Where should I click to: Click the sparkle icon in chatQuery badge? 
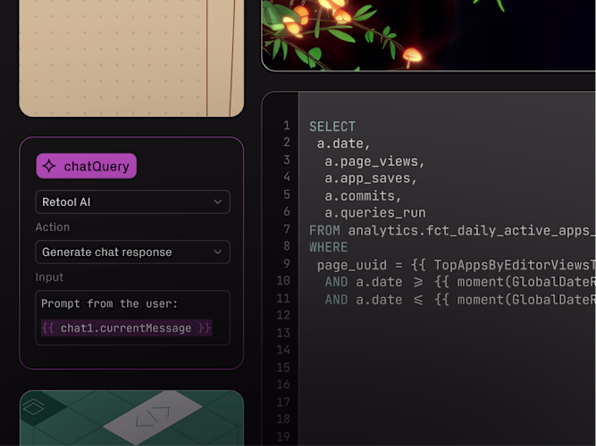(x=49, y=166)
